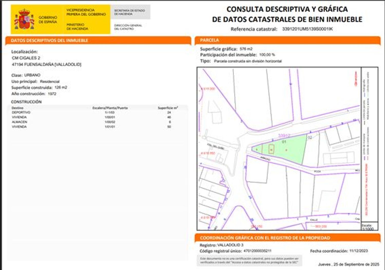Click the fecha coordinación date 11/12/2023

point(358,251)
